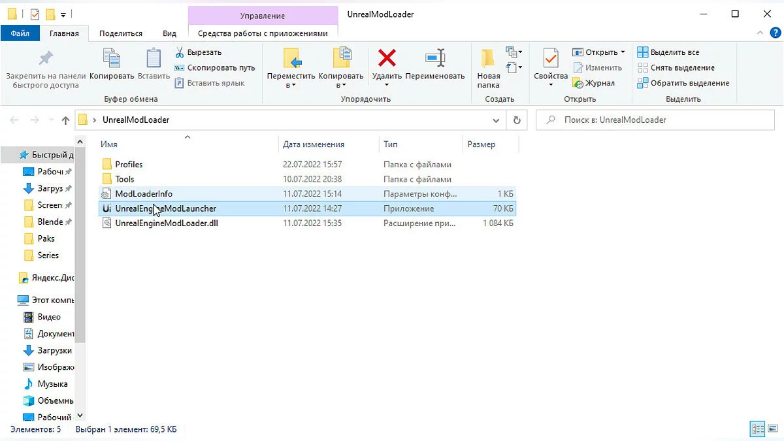Expand the Open (Открыть) dropdown arrow
784x441 pixels.
(623, 52)
